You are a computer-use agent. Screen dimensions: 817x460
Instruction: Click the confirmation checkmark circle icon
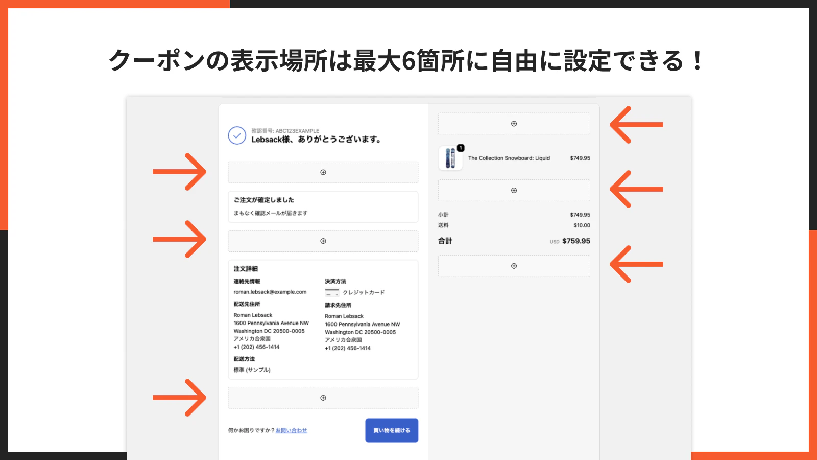click(237, 135)
